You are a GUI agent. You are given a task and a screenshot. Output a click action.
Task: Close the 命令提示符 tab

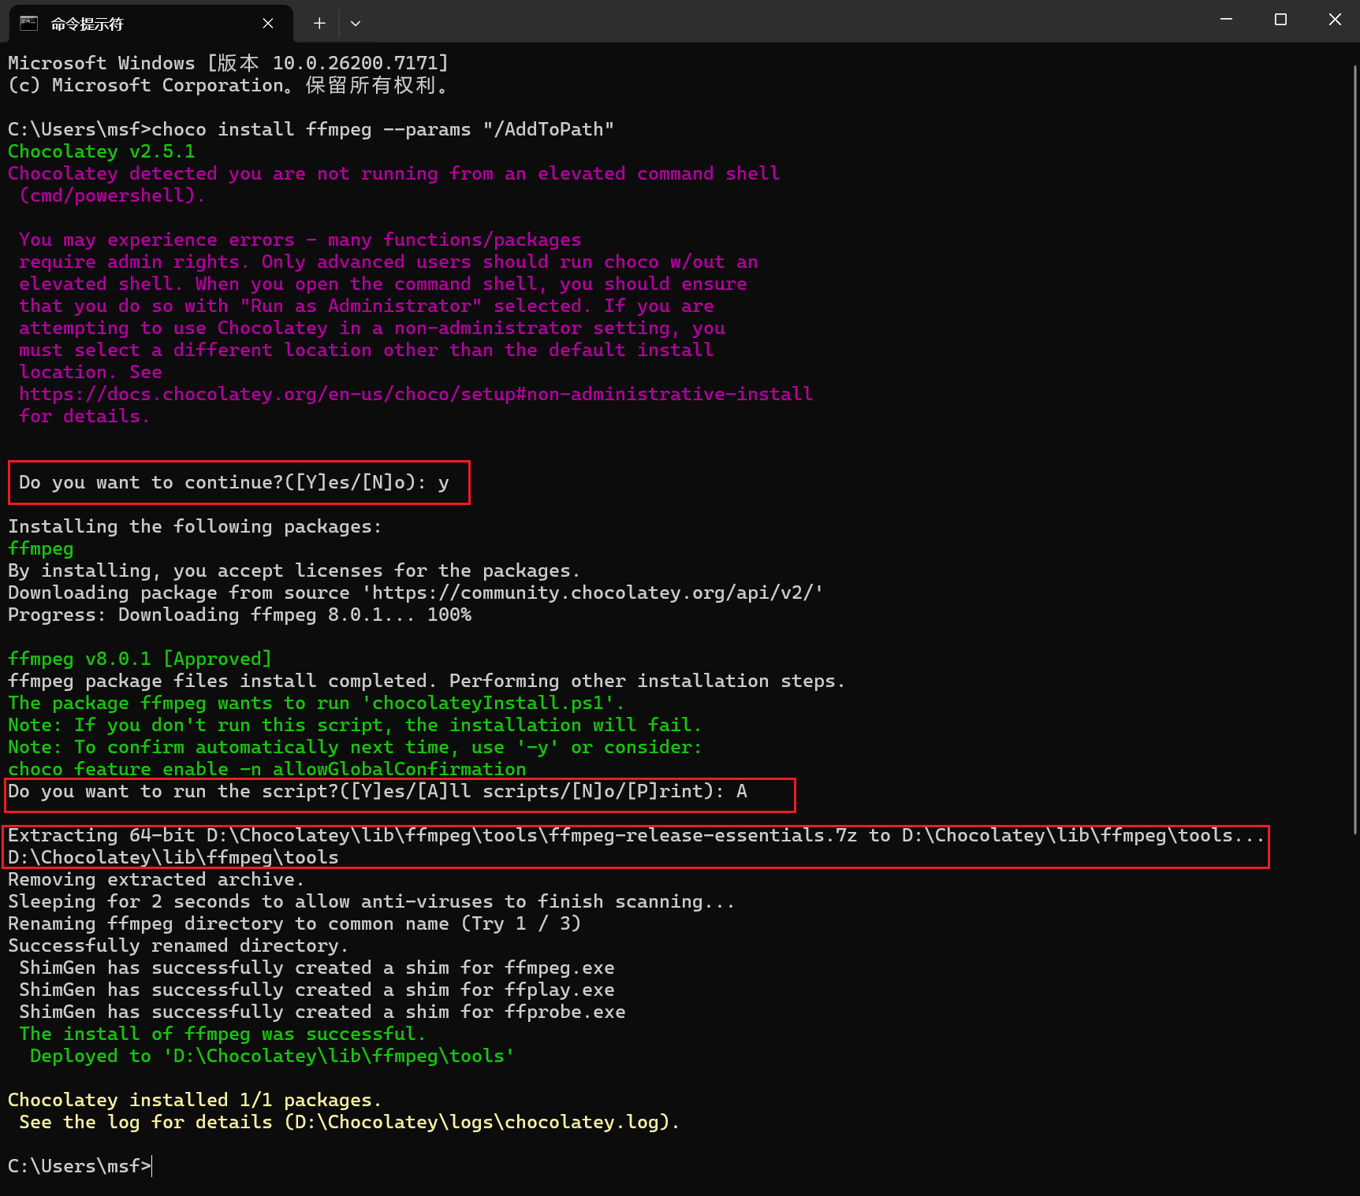point(267,23)
